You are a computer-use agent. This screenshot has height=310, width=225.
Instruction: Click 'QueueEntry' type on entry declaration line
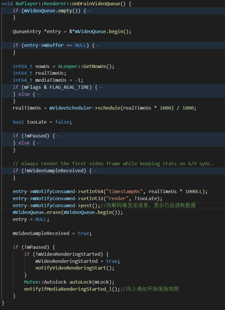coord(27,32)
